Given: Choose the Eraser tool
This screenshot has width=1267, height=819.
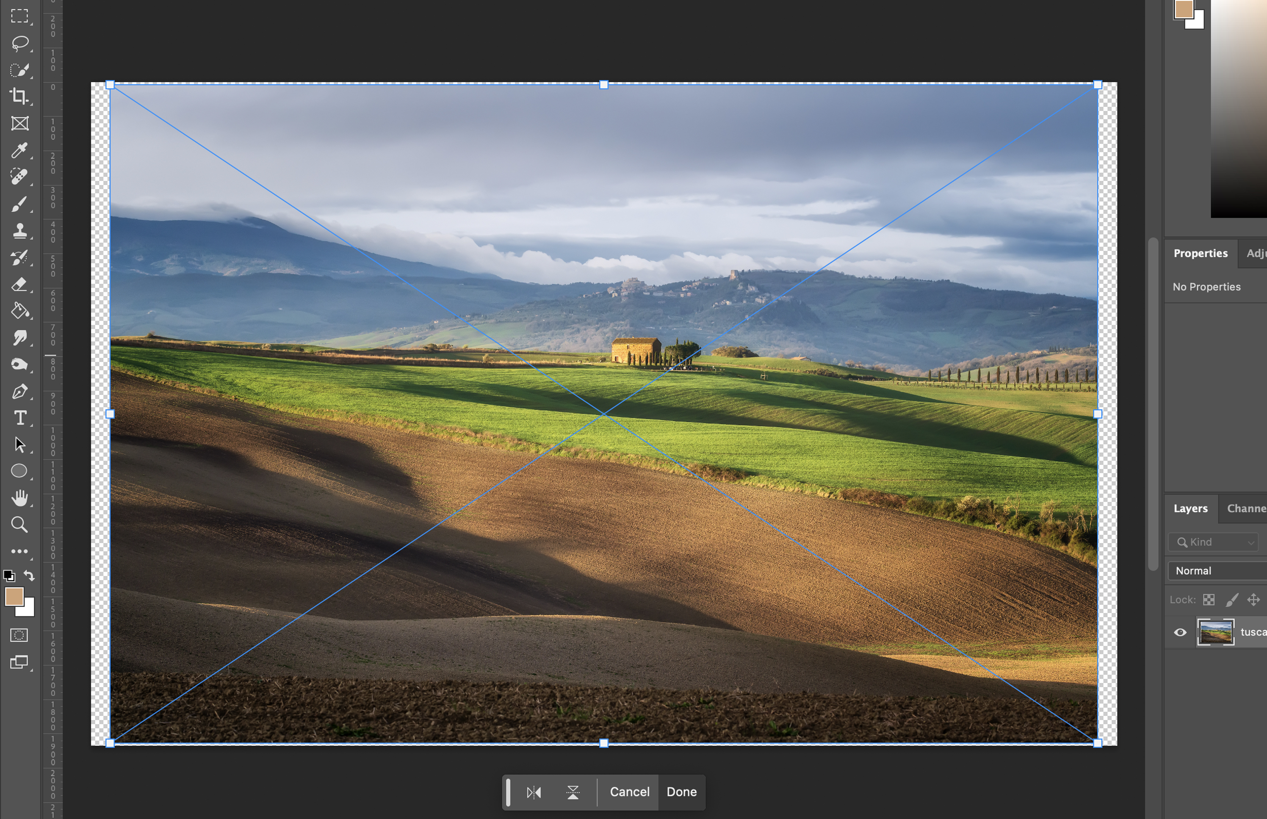Looking at the screenshot, I should point(19,285).
